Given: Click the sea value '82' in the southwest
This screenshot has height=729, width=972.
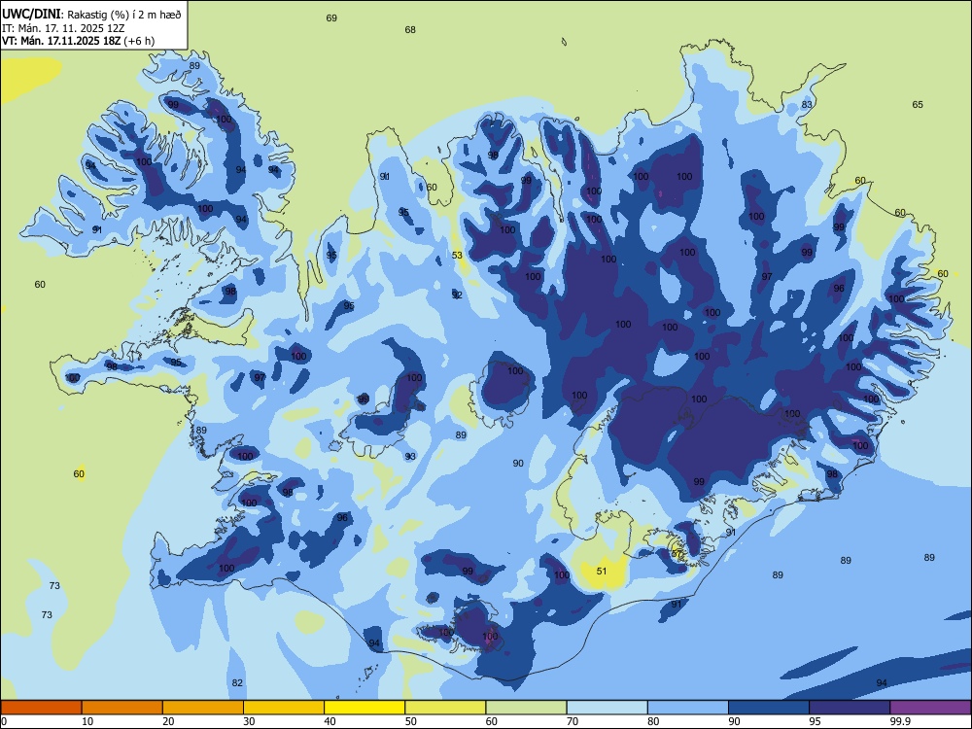Looking at the screenshot, I should [237, 683].
